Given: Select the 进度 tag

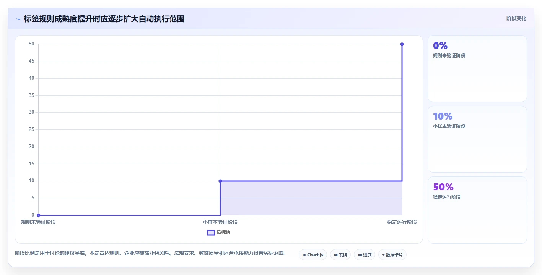Looking at the screenshot, I should point(365,255).
